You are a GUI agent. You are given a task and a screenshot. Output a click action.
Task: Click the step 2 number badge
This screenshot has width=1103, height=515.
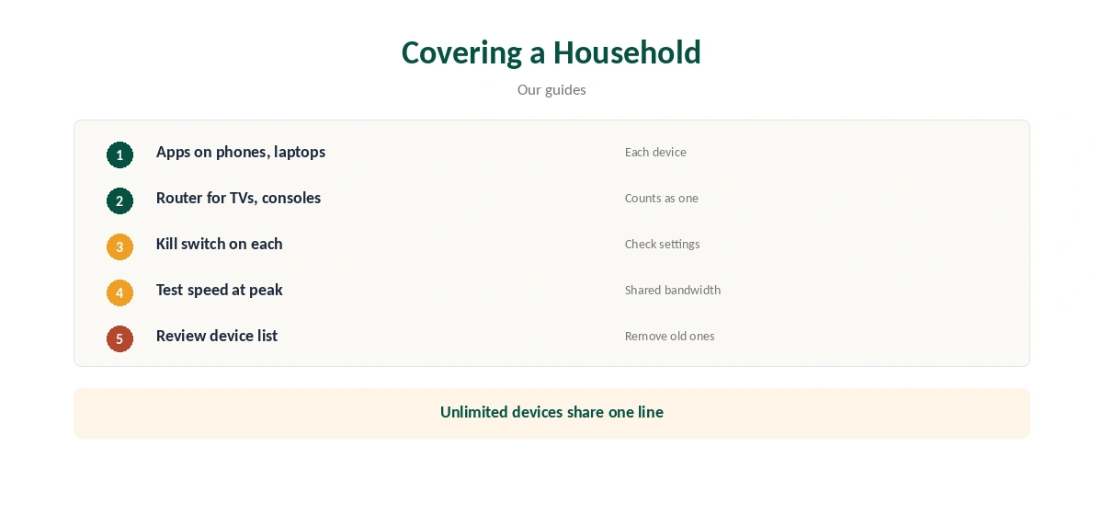click(119, 200)
